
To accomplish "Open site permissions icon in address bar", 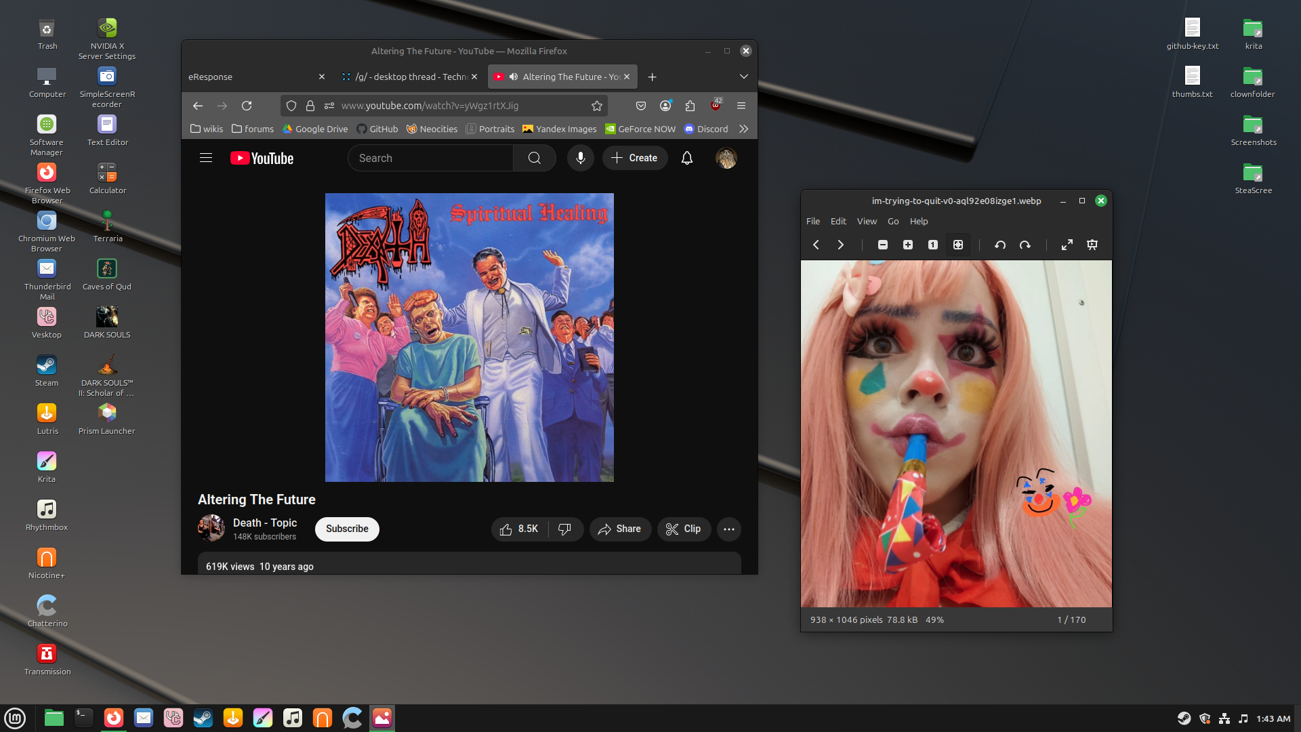I will pos(329,106).
